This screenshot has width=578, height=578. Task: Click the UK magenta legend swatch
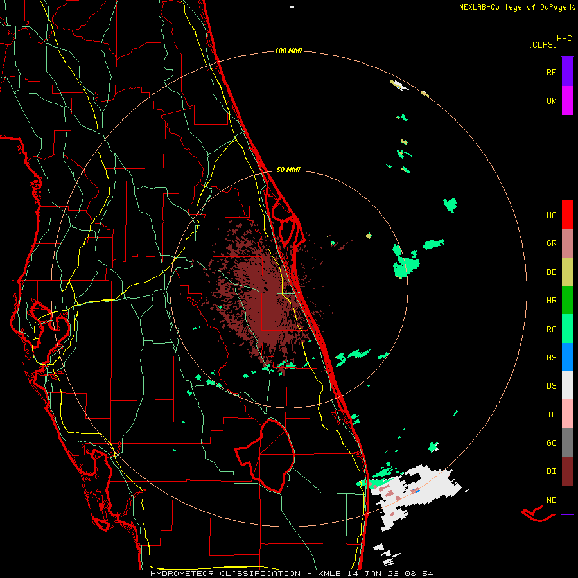[567, 101]
